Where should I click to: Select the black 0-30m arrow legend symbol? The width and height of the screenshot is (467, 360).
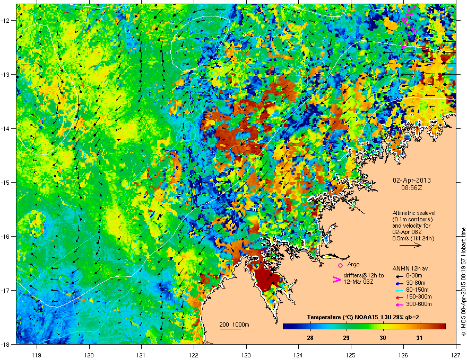click(399, 276)
